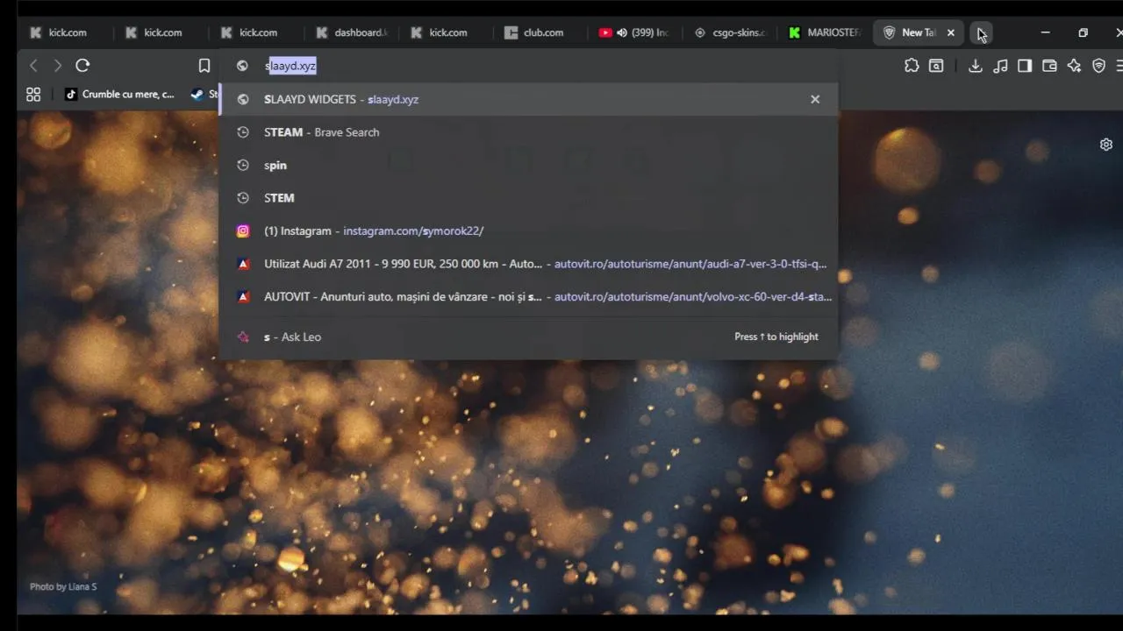Image resolution: width=1123 pixels, height=631 pixels.
Task: Open the Instagram symorok22 suggestion
Action: coord(529,230)
